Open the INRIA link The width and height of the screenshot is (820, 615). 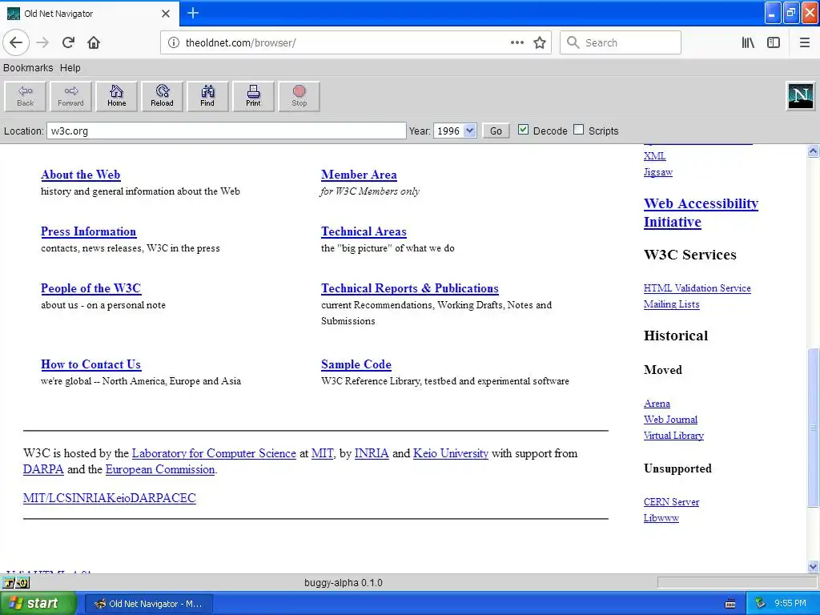click(372, 453)
